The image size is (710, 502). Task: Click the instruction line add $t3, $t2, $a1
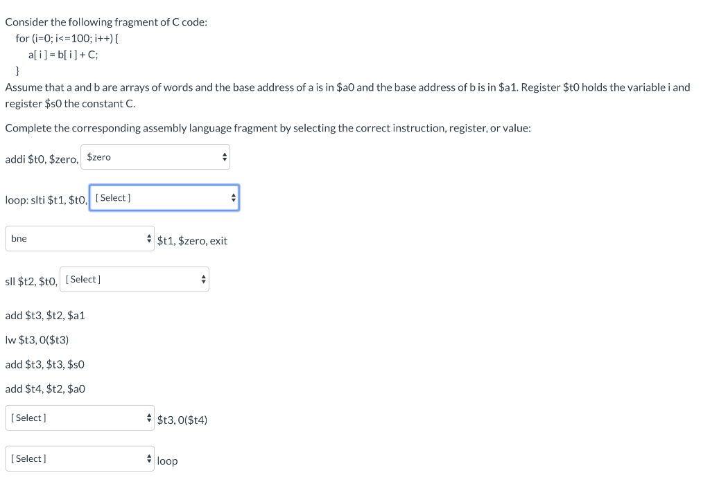(45, 315)
